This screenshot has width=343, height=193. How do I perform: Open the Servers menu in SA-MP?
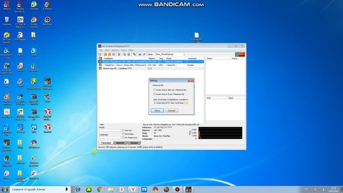[x=115, y=50]
